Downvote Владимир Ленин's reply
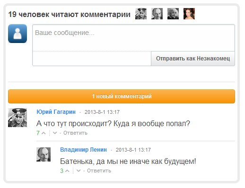Viewport: 245px width, 188px height. pos(79,171)
